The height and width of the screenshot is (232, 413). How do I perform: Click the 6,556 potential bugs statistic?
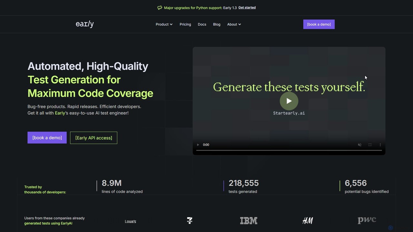tap(367, 187)
